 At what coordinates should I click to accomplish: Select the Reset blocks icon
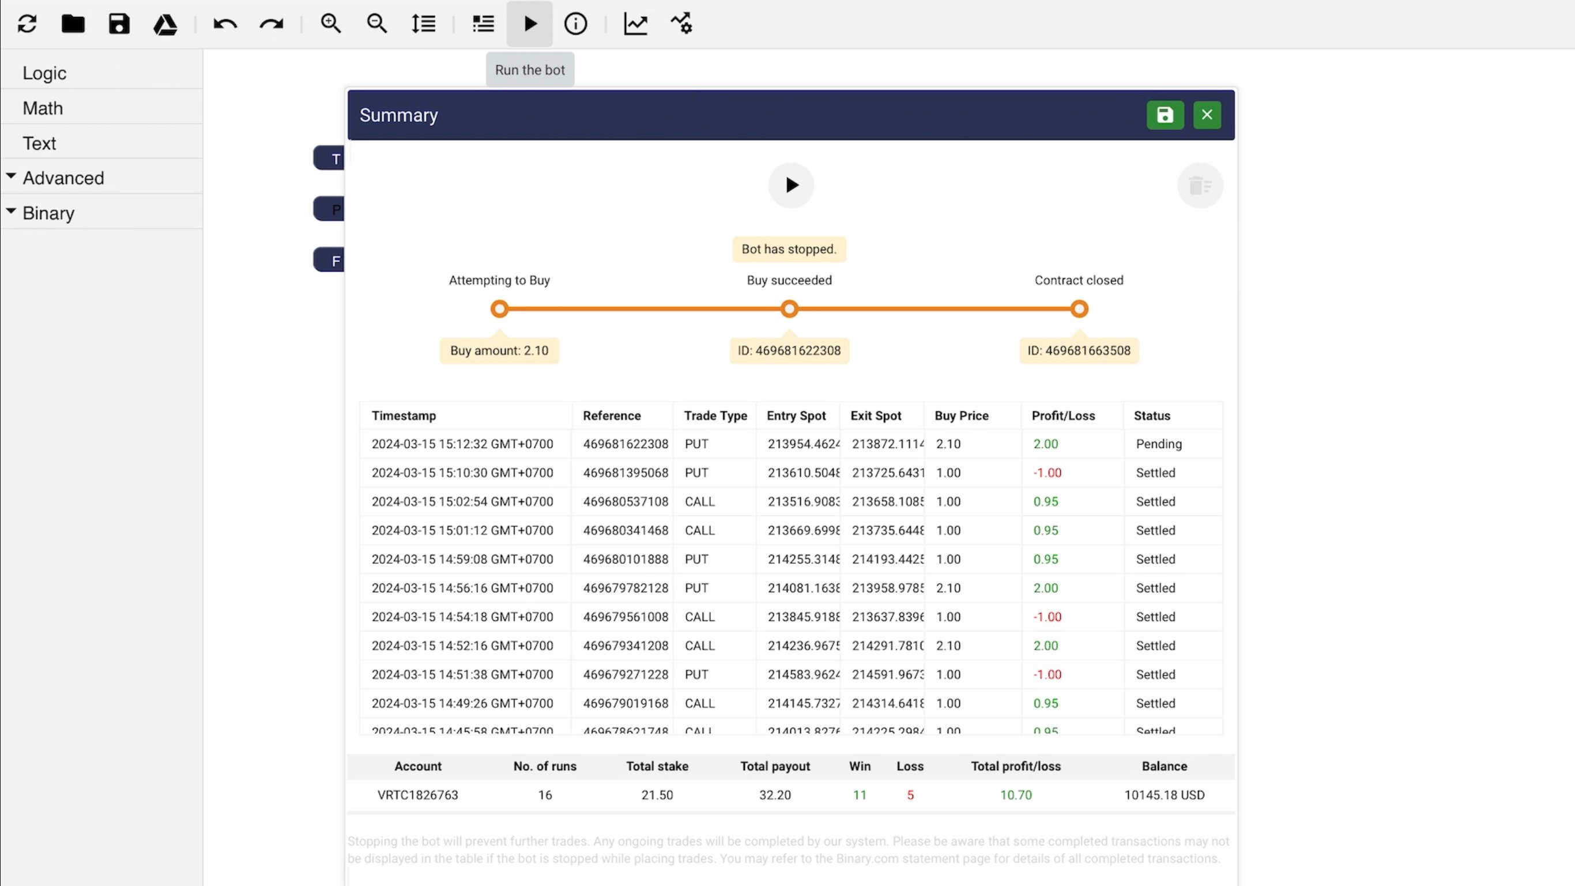27,24
